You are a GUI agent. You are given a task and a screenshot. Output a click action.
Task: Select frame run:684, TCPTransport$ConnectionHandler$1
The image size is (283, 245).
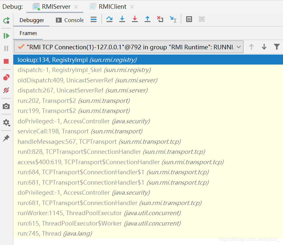coord(148,172)
